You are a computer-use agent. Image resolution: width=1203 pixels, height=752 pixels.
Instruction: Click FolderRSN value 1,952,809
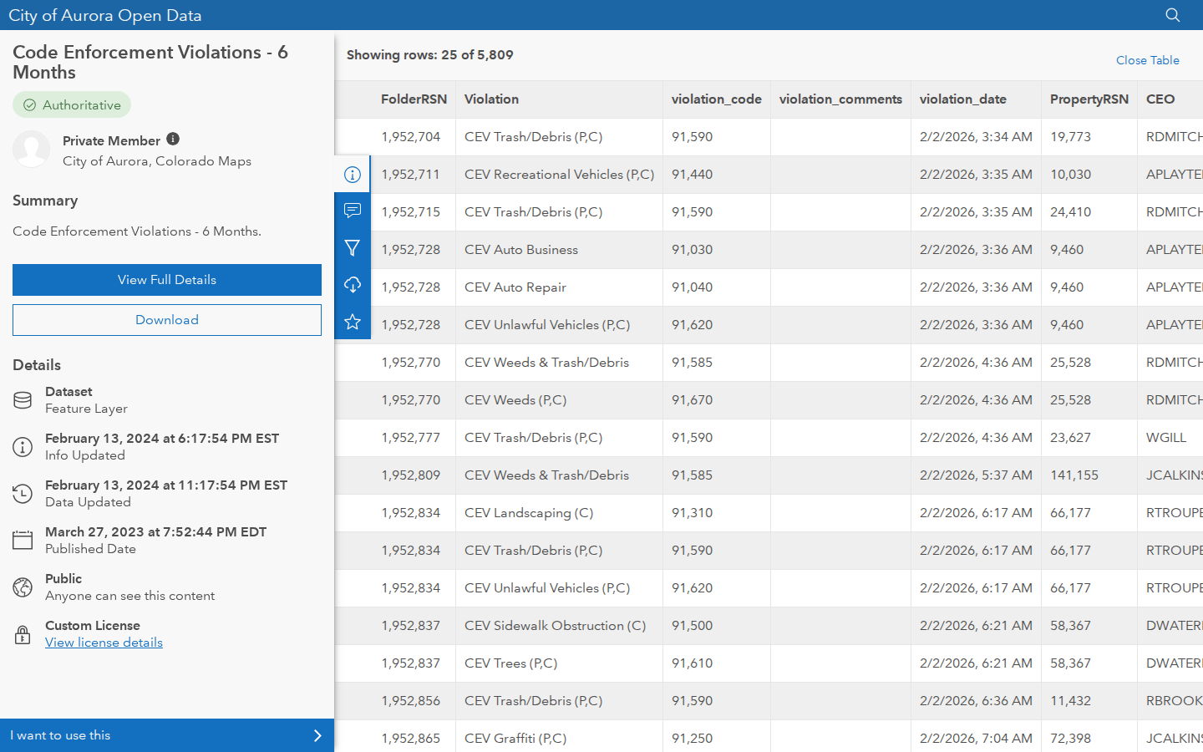pos(410,475)
